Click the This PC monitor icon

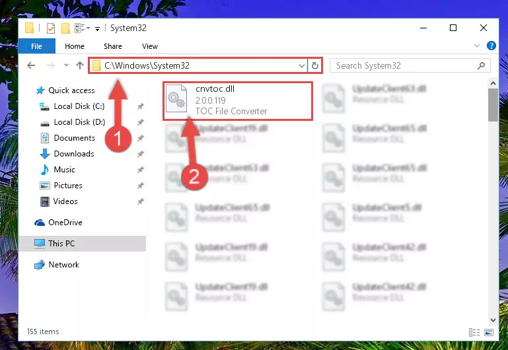40,244
